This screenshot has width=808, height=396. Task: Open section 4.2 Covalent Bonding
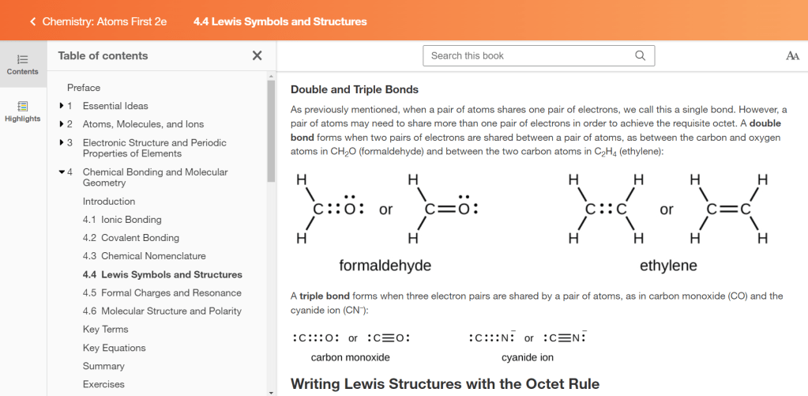point(130,238)
